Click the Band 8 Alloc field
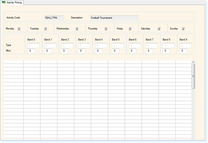208x143 pixels. click(x=166, y=51)
